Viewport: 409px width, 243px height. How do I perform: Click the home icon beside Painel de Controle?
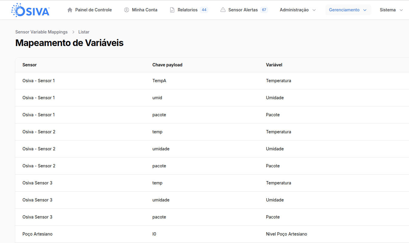[x=70, y=10]
